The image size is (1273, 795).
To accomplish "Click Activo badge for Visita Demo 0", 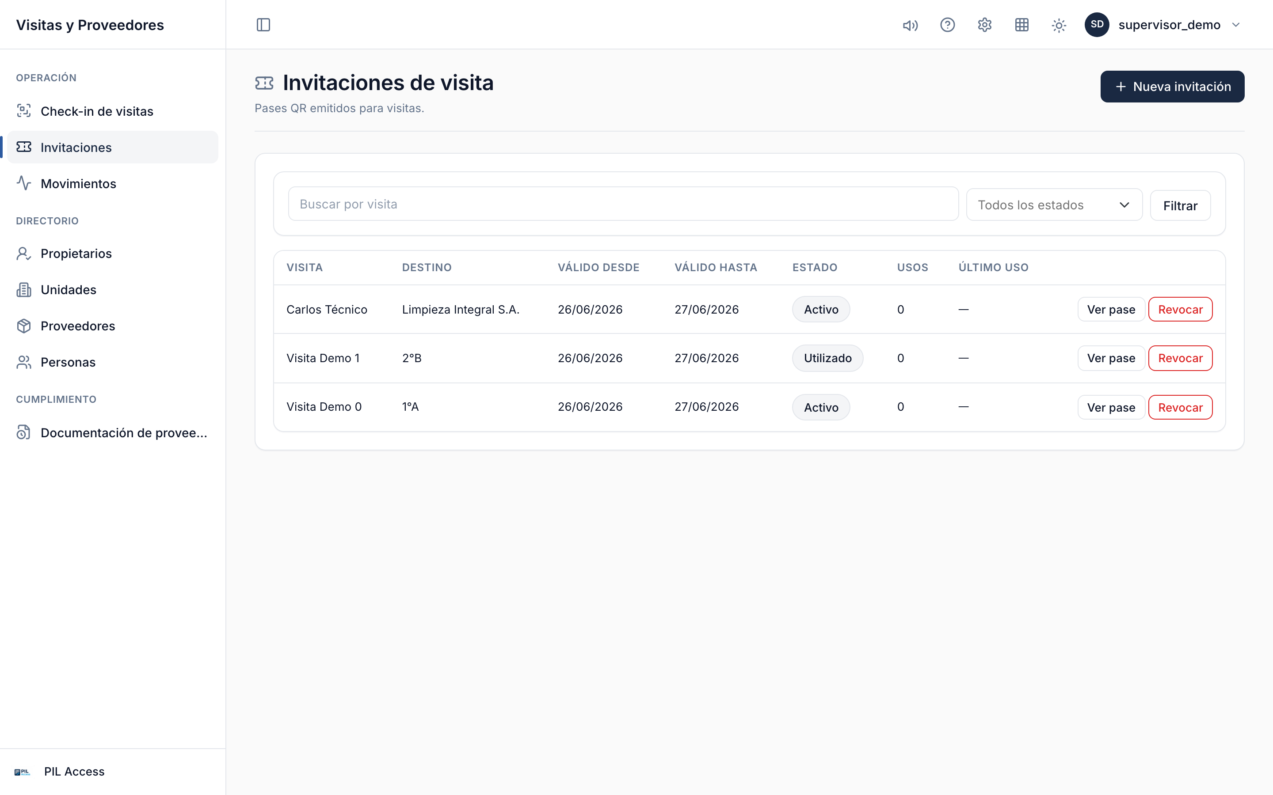I will [x=821, y=408].
